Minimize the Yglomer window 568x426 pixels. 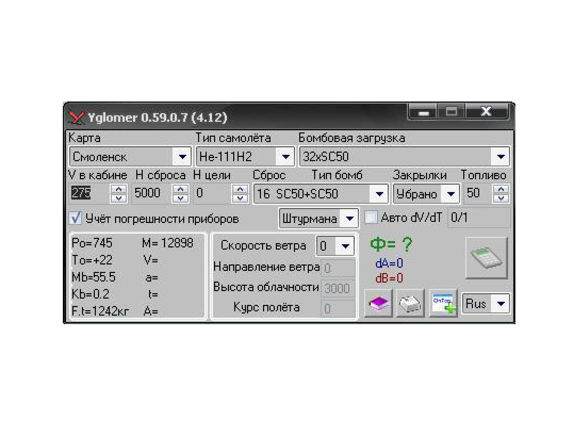point(423,112)
